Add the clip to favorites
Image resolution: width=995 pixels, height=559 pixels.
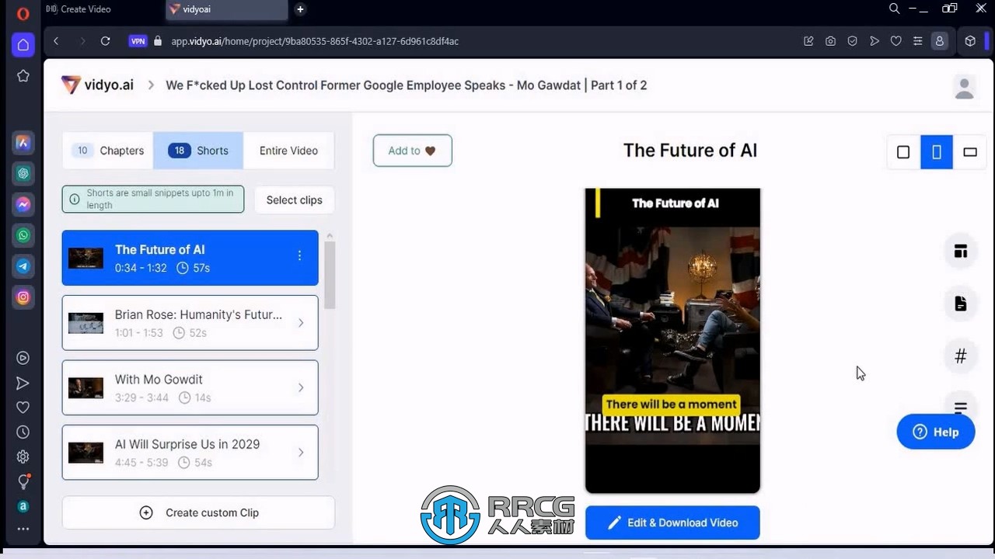412,151
